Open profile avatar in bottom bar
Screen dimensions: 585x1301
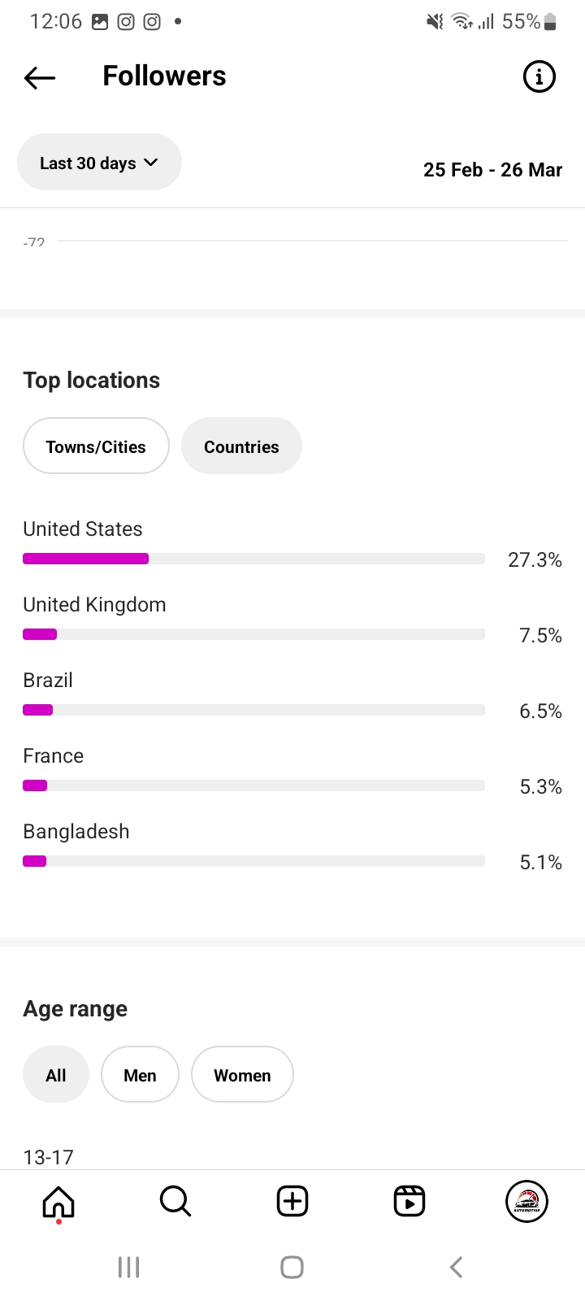(526, 1201)
